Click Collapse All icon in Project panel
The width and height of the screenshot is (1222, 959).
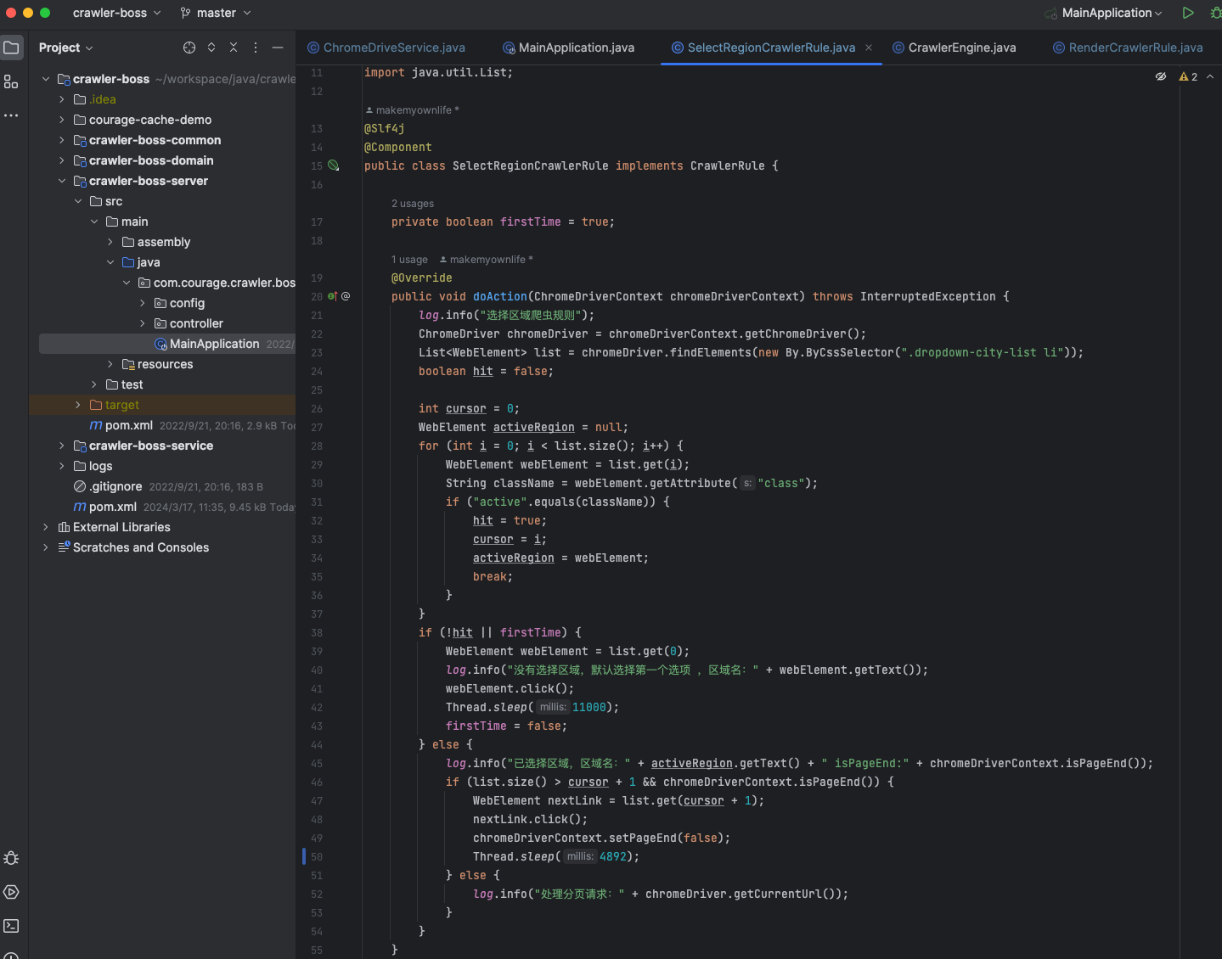coord(234,48)
